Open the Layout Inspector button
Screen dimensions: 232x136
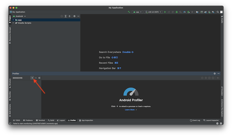(211, 120)
